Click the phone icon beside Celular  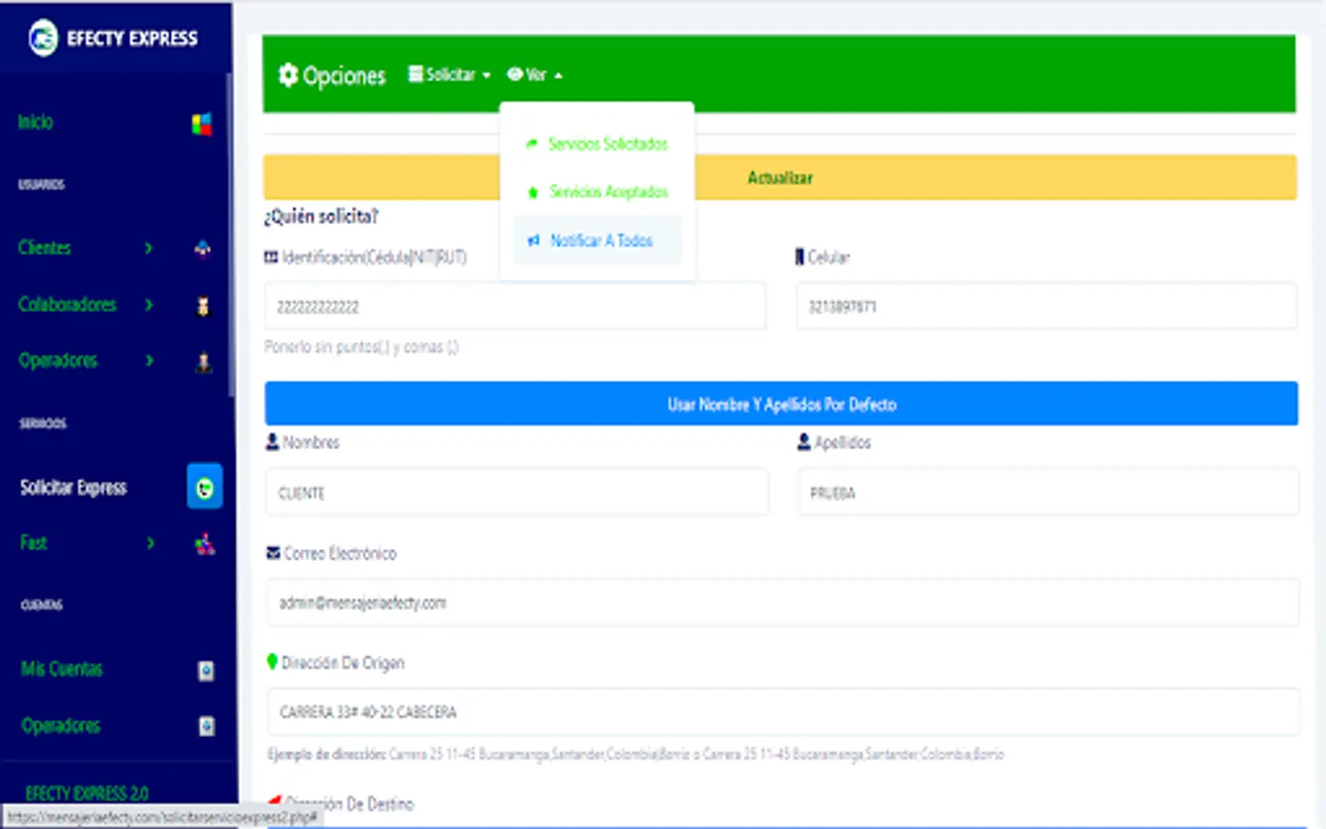point(799,257)
